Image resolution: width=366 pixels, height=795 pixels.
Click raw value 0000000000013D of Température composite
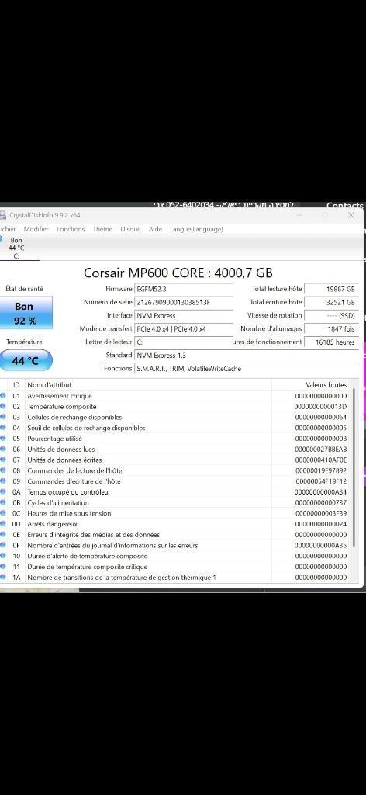[x=320, y=407]
